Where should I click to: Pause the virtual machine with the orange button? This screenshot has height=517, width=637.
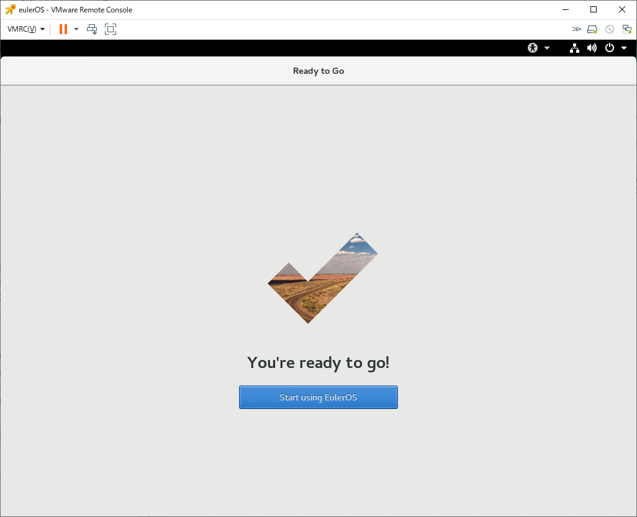click(x=63, y=29)
